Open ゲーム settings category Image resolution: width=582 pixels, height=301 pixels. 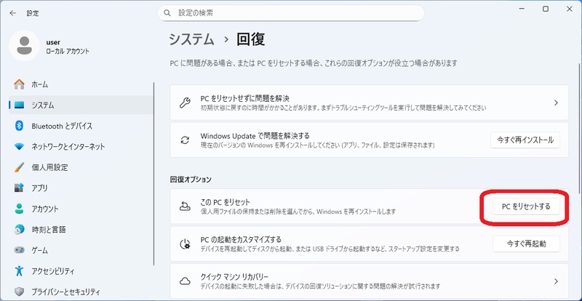point(81,250)
